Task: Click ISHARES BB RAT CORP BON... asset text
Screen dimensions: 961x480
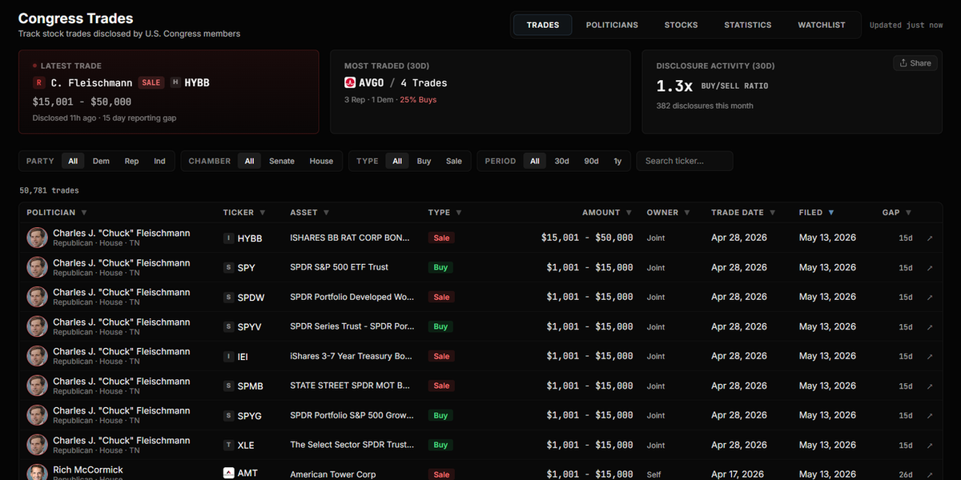Action: pos(350,238)
